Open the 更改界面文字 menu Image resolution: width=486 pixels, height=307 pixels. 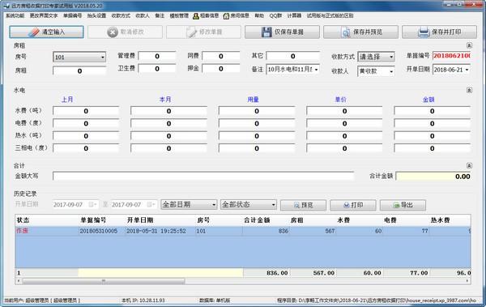click(x=44, y=16)
